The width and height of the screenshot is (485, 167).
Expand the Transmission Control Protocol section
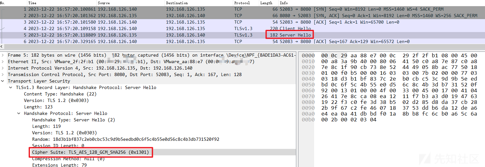click(3, 75)
